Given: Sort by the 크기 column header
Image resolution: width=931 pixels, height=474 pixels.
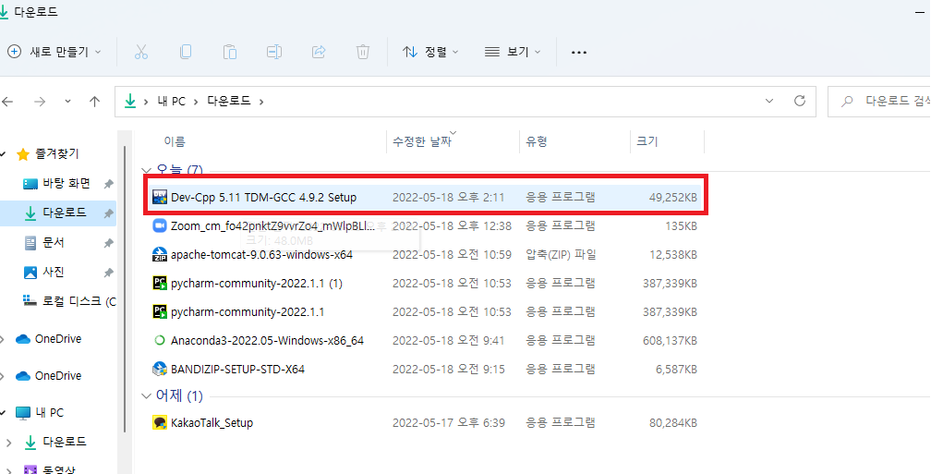Looking at the screenshot, I should pyautogui.click(x=647, y=141).
